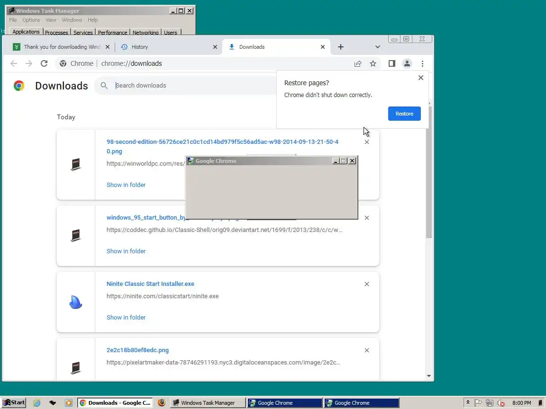This screenshot has height=409, width=546.
Task: Open the 98-second-edition png file link
Action: [x=222, y=146]
